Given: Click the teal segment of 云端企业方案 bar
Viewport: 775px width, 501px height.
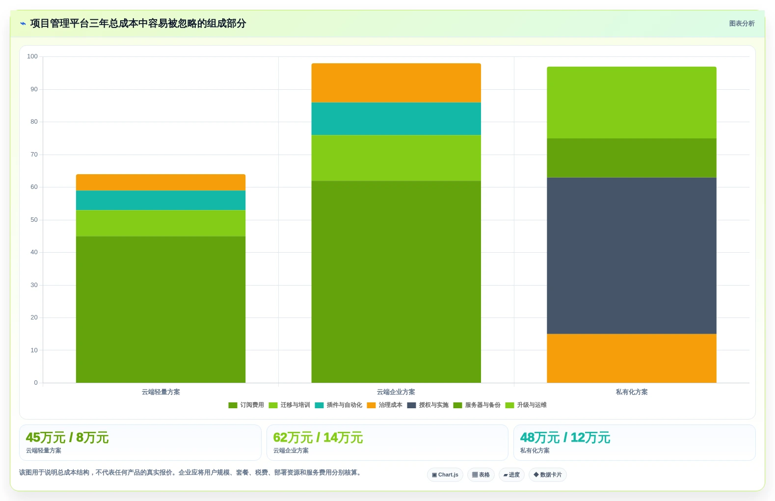Looking at the screenshot, I should (x=396, y=119).
